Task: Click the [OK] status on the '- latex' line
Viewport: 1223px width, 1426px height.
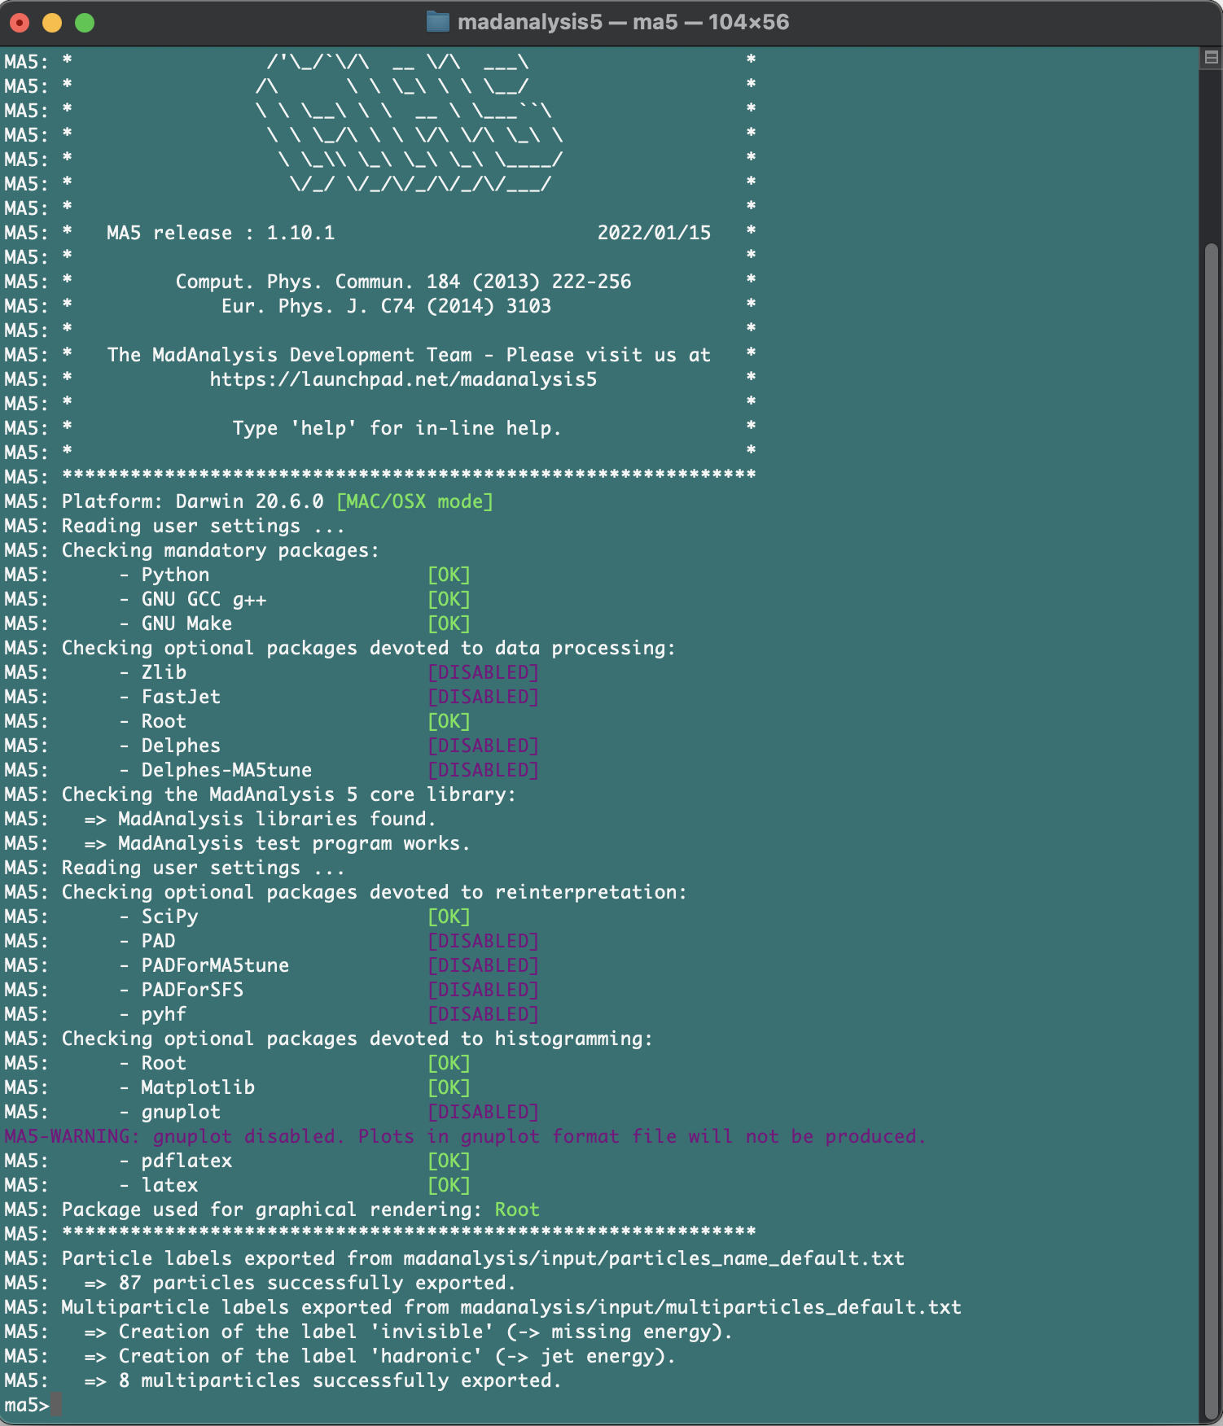Action: [449, 1185]
